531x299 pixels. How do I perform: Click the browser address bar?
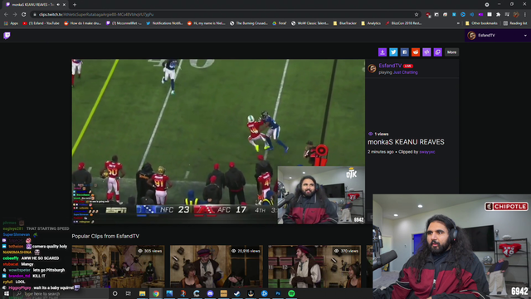[223, 14]
